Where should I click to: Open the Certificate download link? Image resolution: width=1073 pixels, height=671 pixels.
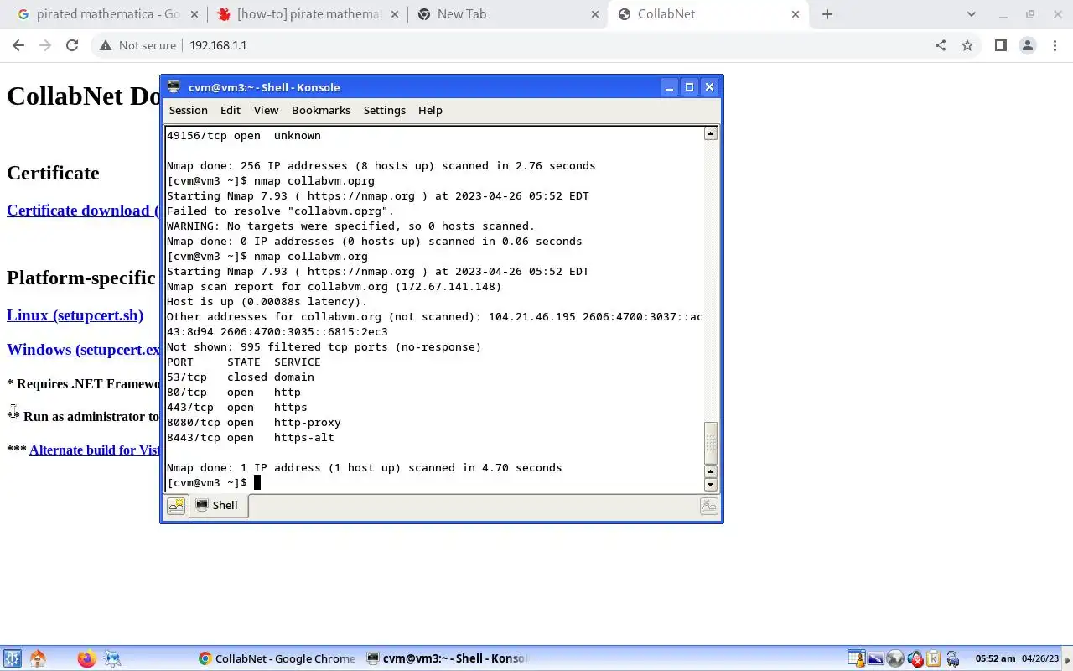tap(83, 211)
